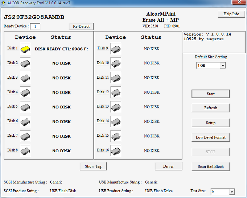Image resolution: width=247 pixels, height=198 pixels.
Task: Click the Refresh button
Action: [x=211, y=108]
